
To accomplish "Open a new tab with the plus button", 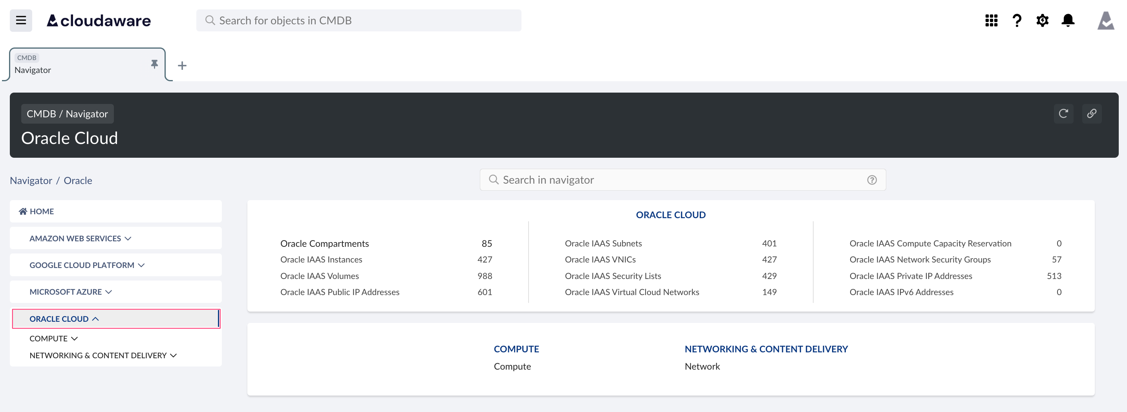I will pos(181,65).
